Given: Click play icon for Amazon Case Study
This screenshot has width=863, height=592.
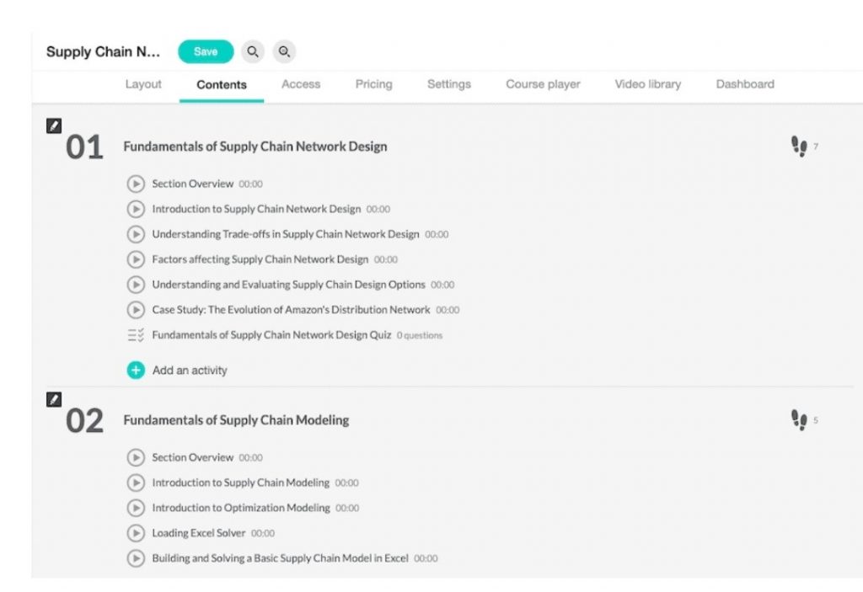Looking at the screenshot, I should 136,310.
